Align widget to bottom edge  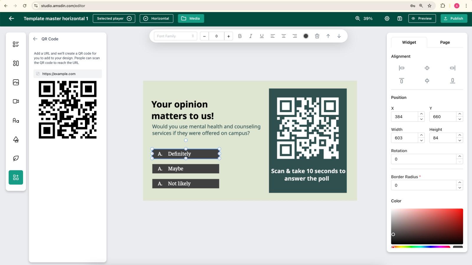point(453,81)
